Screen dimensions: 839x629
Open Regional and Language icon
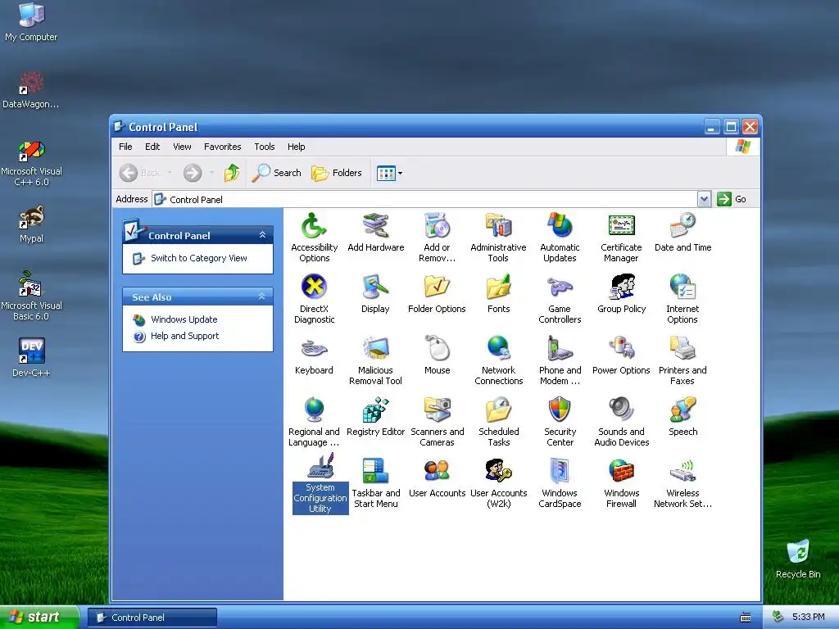[x=314, y=422]
